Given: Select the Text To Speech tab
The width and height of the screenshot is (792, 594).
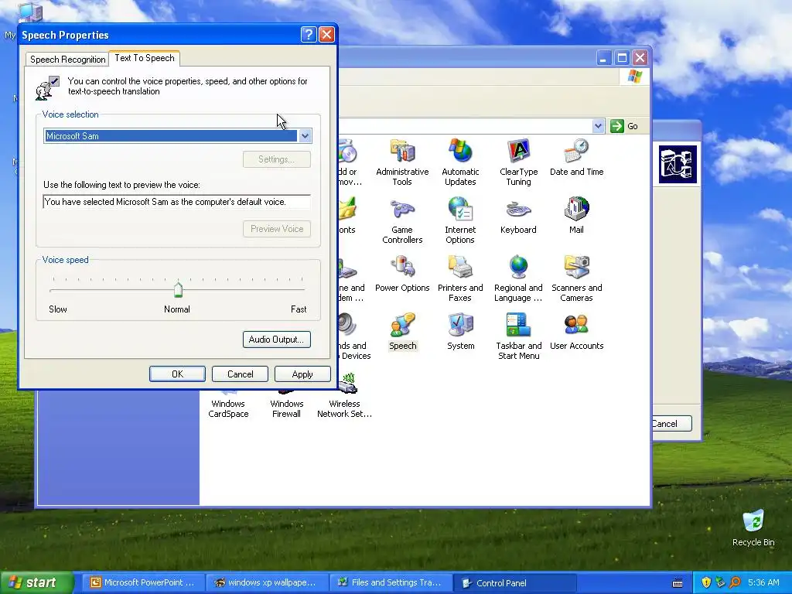Looking at the screenshot, I should click(x=145, y=58).
